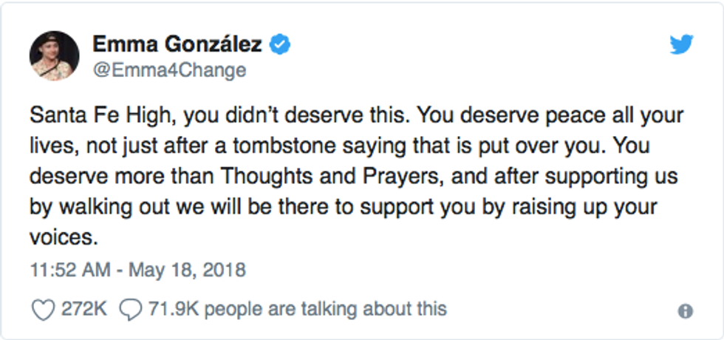This screenshot has height=340, width=724.
Task: Open replies via the speech bubble icon
Action: pyautogui.click(x=130, y=308)
